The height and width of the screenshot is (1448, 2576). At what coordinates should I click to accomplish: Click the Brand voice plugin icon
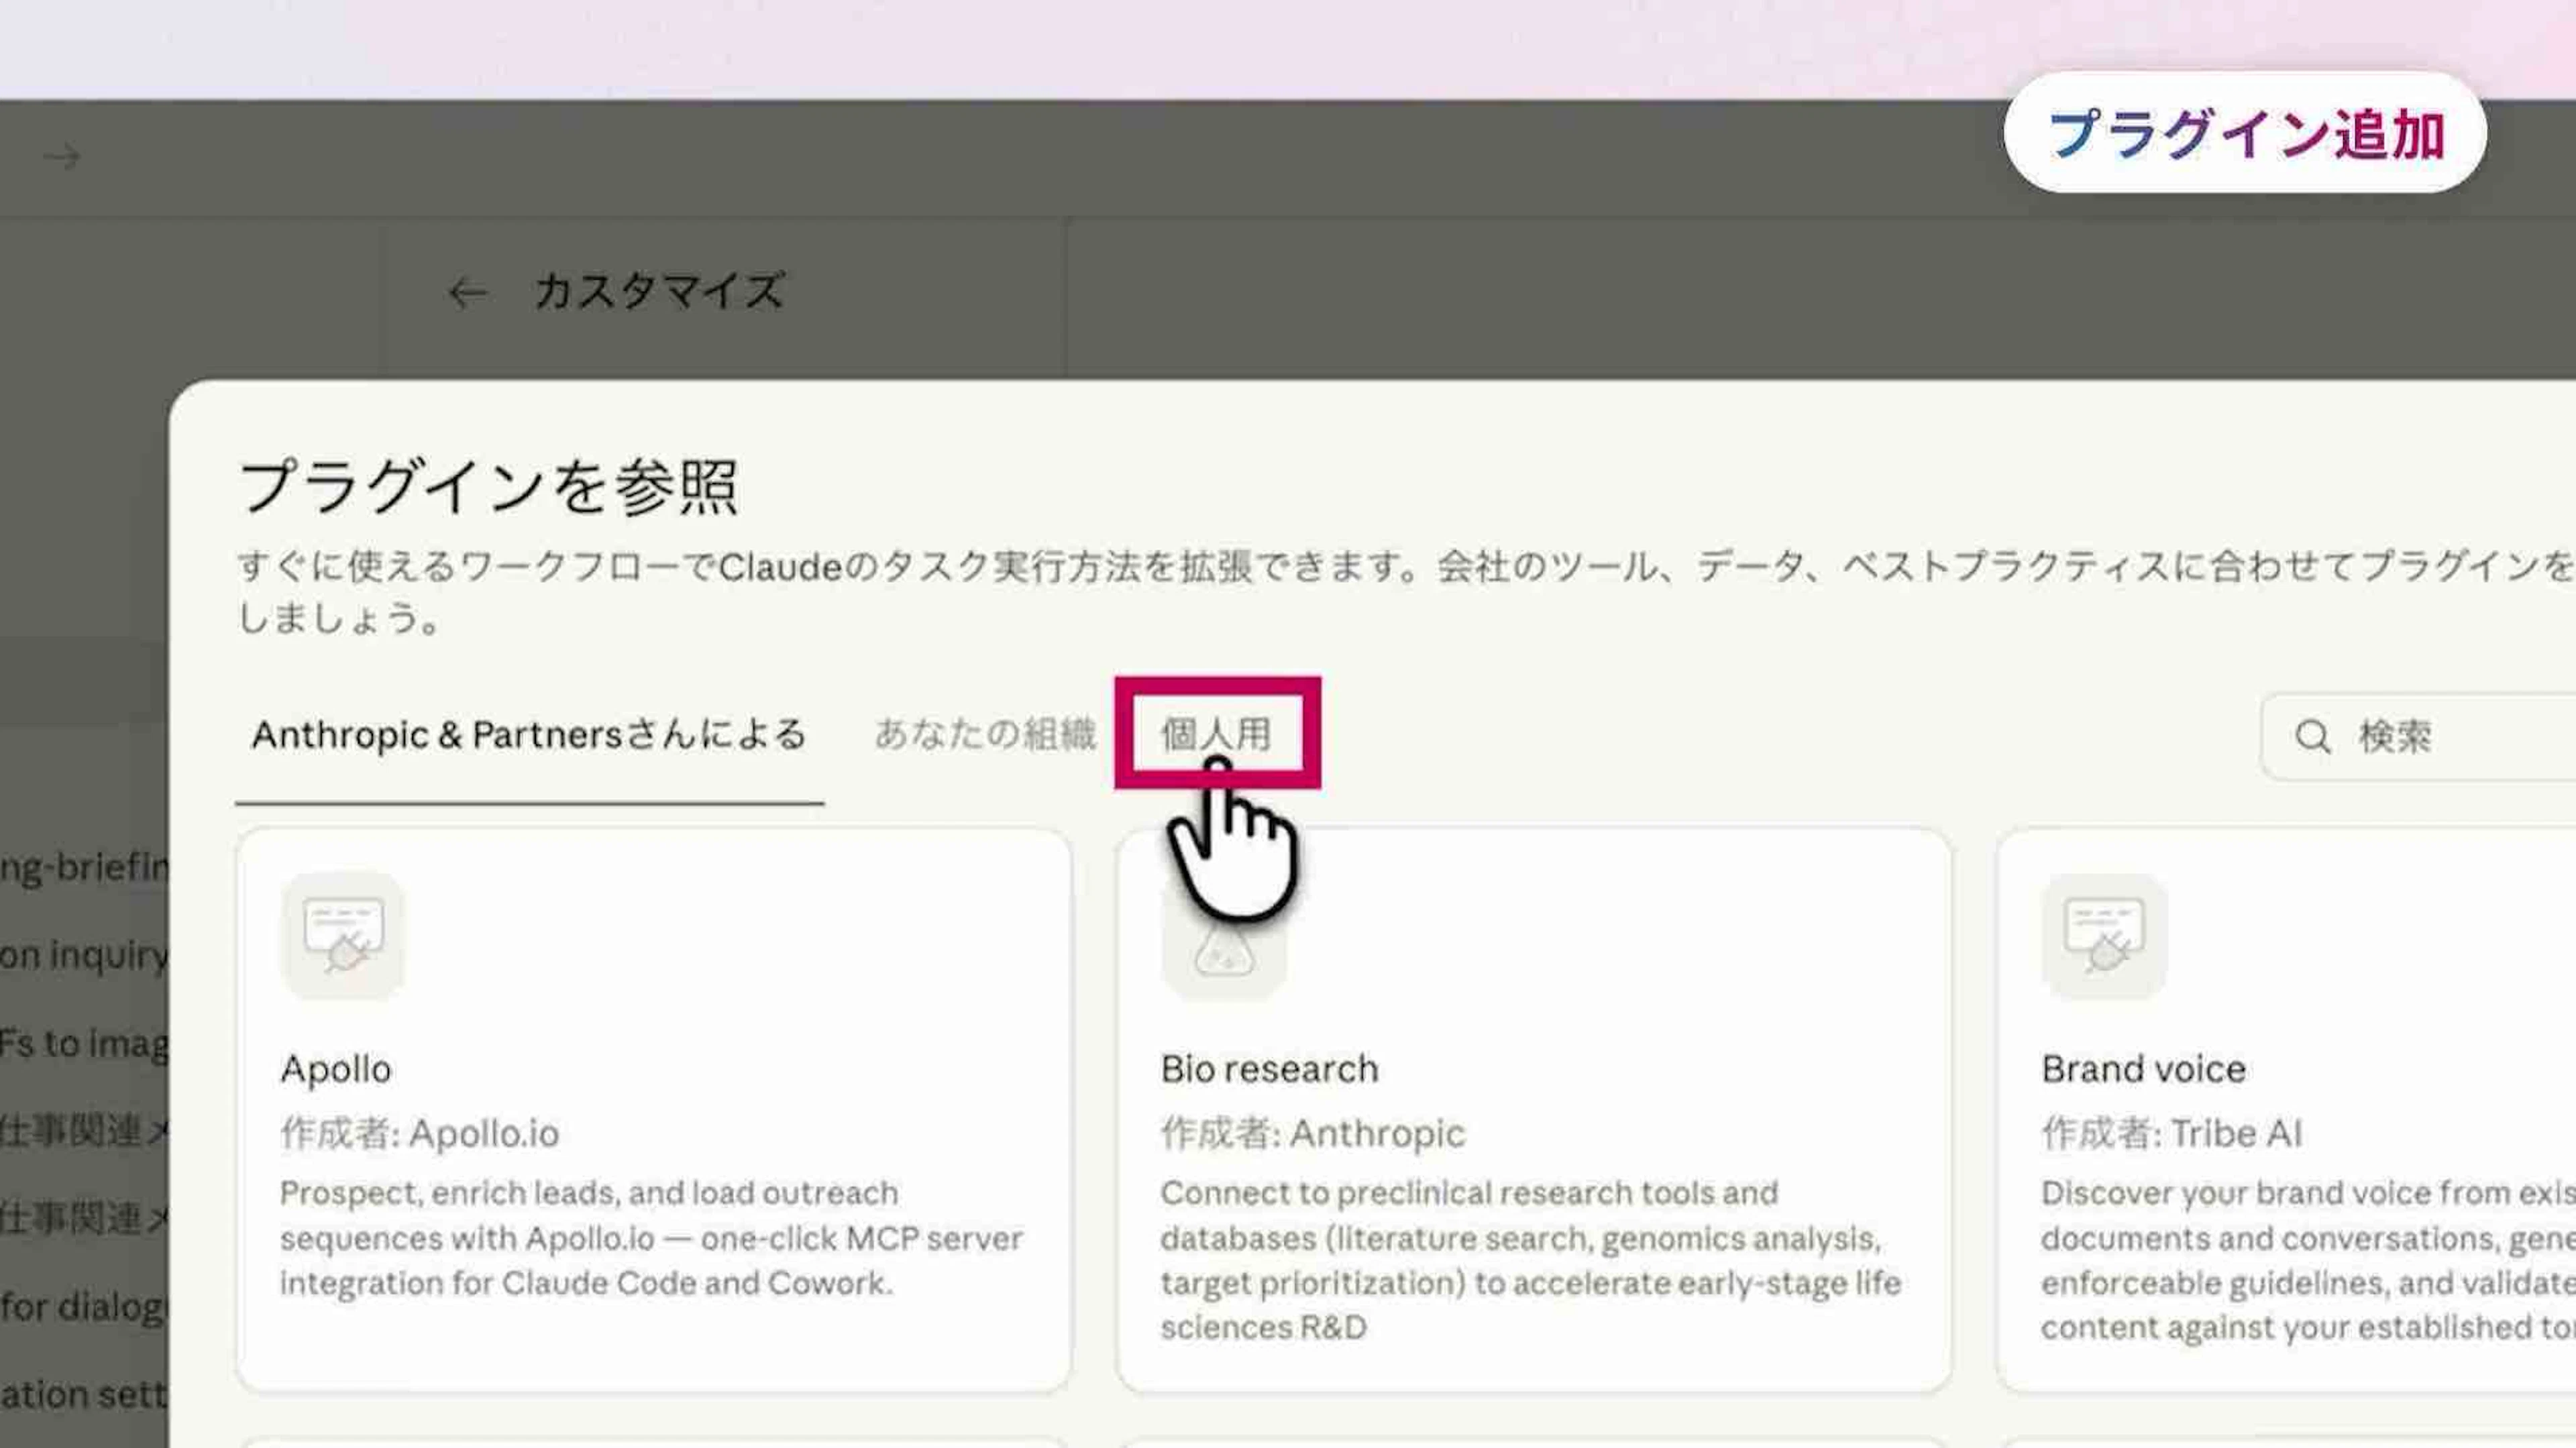(x=2104, y=935)
